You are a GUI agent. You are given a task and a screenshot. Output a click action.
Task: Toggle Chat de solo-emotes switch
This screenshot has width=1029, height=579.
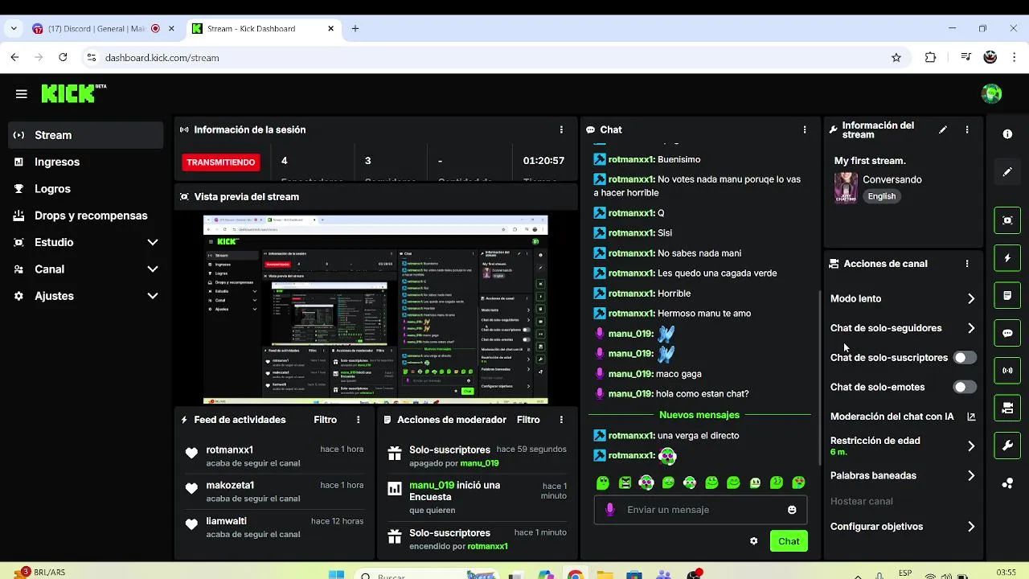point(965,388)
